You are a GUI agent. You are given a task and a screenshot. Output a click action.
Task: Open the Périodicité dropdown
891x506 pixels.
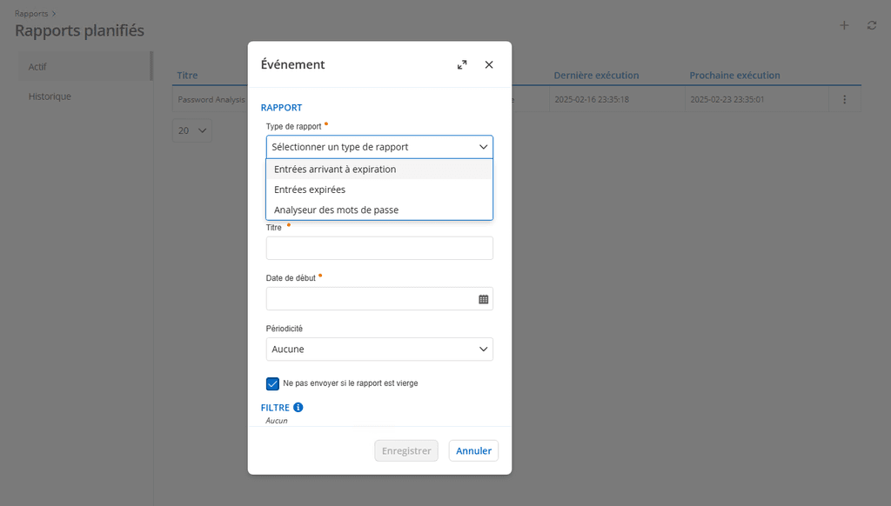(x=379, y=350)
